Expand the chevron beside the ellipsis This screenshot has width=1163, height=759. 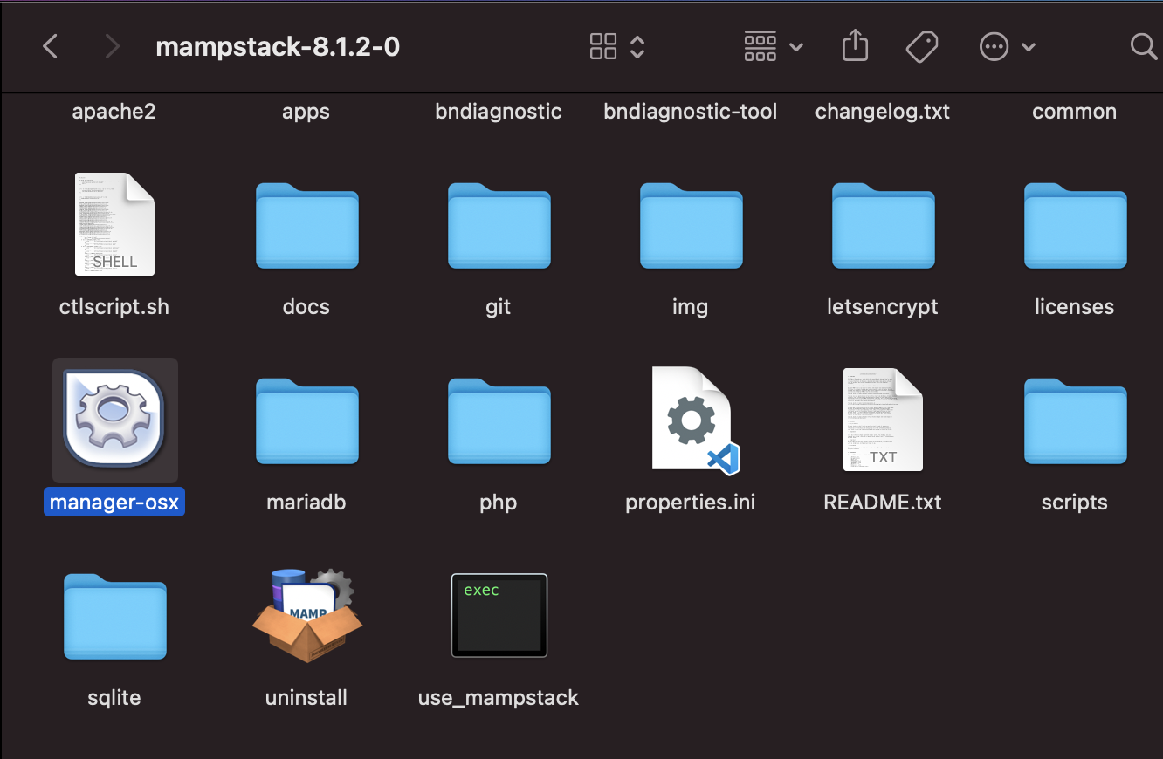point(1029,47)
